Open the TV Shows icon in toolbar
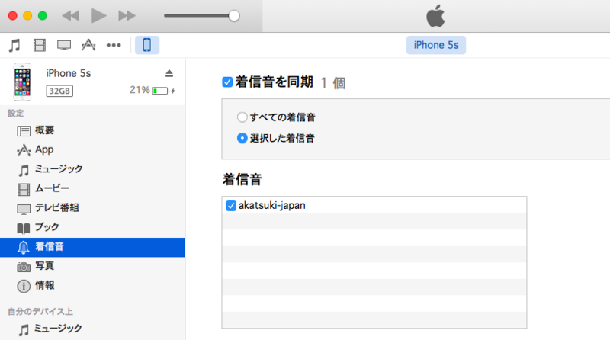 pyautogui.click(x=64, y=45)
